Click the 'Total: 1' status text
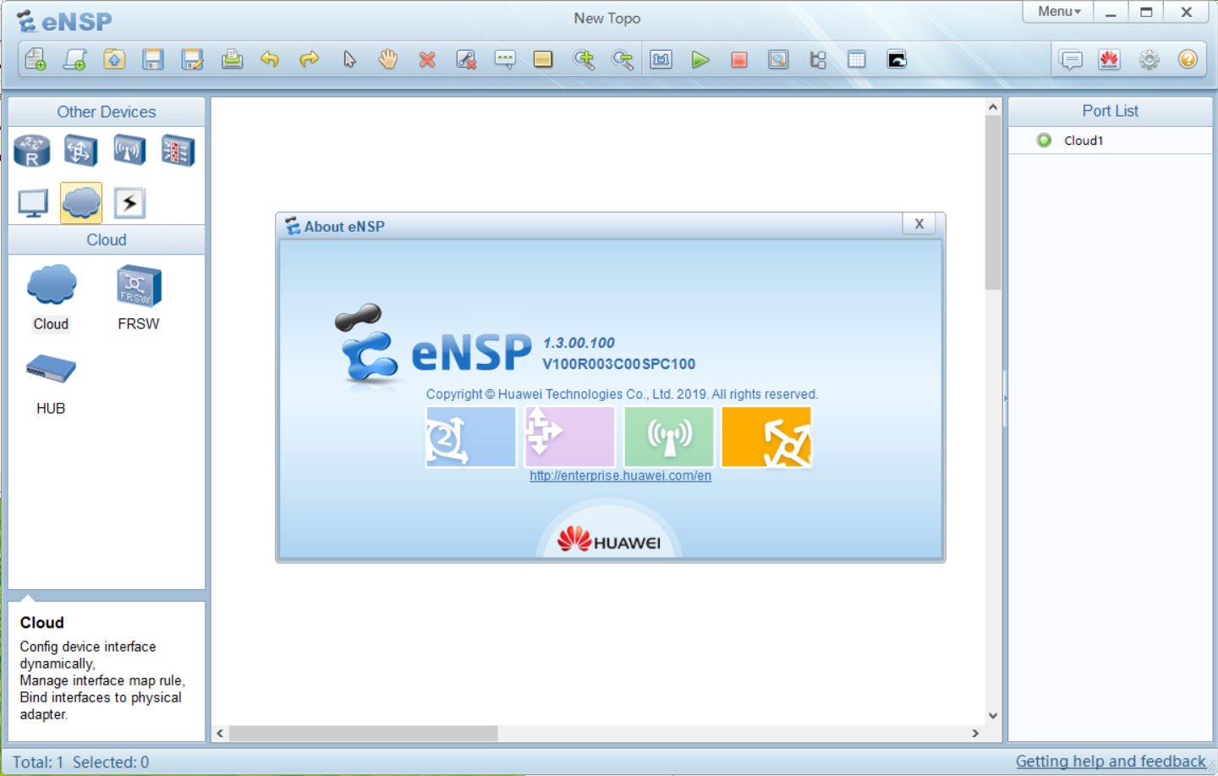This screenshot has width=1218, height=776. click(38, 762)
